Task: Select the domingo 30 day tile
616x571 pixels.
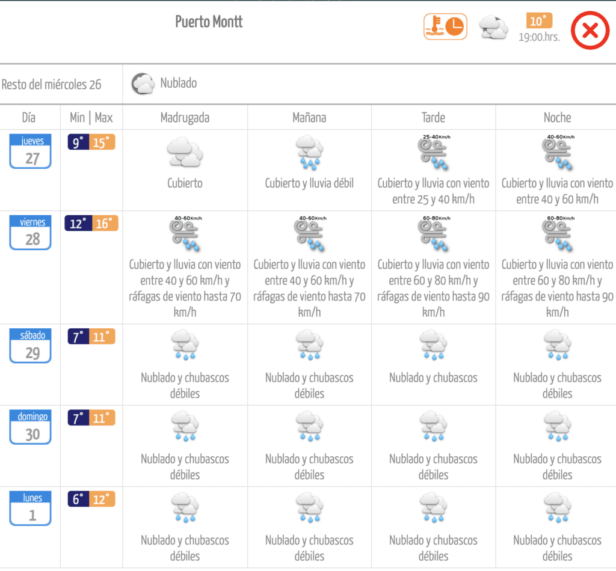Action: (x=30, y=427)
